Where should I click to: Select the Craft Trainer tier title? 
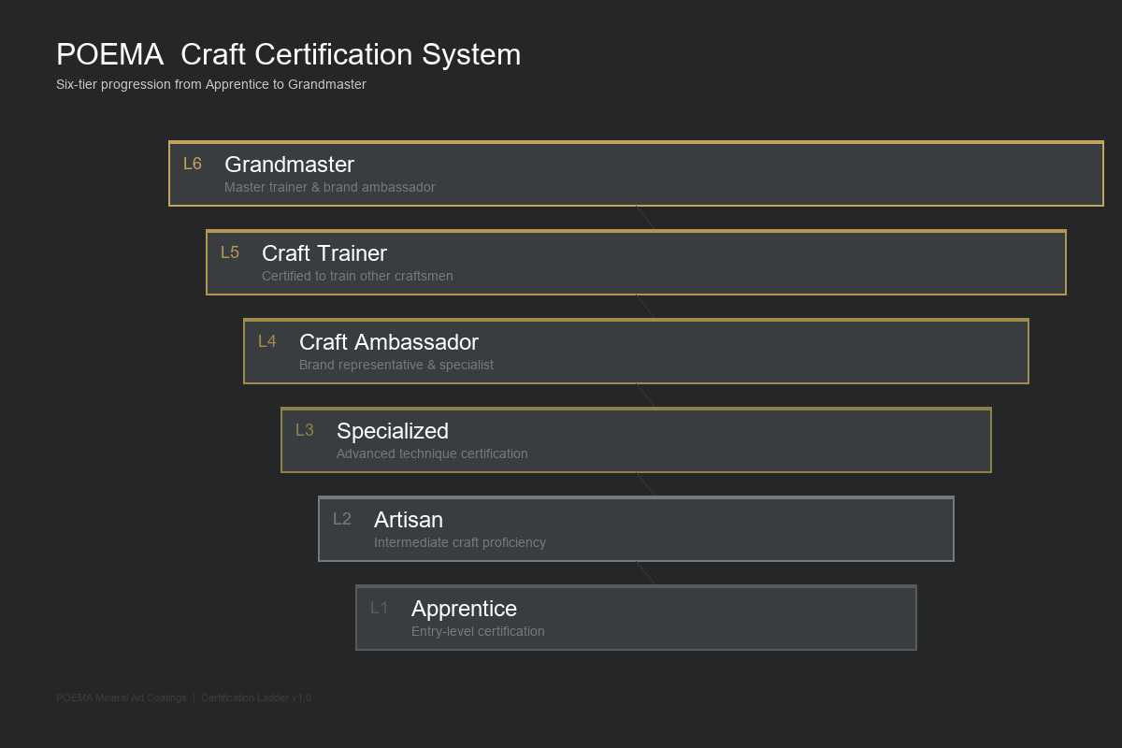click(x=324, y=253)
